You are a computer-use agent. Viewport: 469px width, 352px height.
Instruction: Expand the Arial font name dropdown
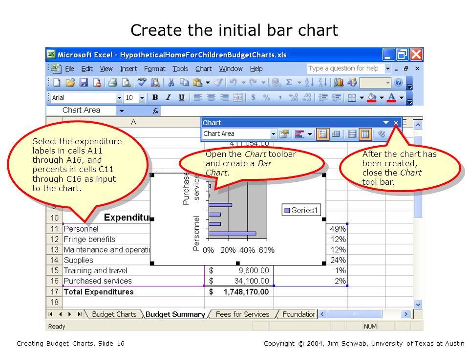119,98
